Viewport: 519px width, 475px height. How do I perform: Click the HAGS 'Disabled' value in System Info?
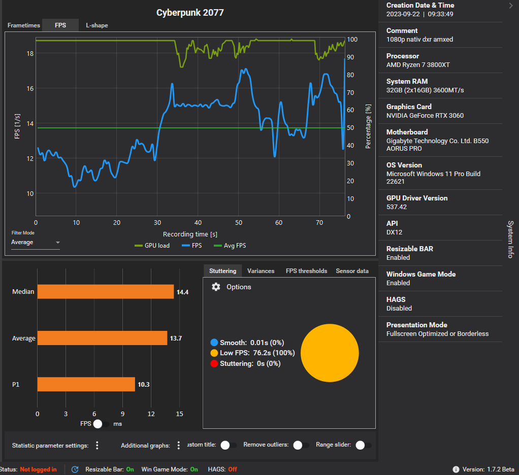coord(399,308)
